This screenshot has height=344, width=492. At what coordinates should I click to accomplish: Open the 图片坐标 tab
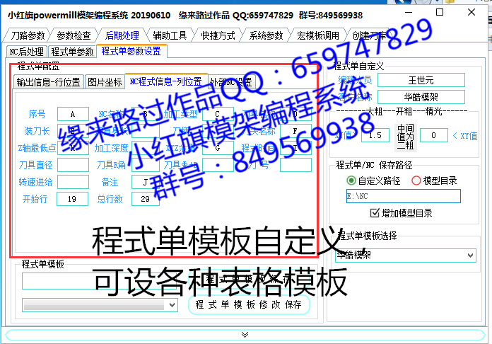coord(105,82)
